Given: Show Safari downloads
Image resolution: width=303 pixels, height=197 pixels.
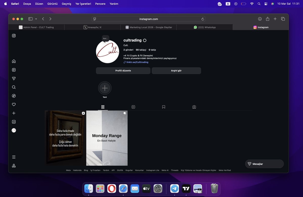Looking at the screenshot, I should (260, 19).
